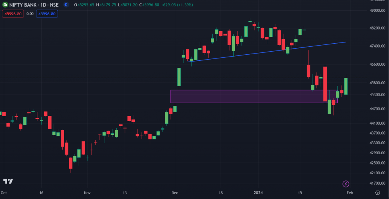This screenshot has height=199, width=389.
Task: Click the 44700.00 price axis label
Action: [377, 109]
